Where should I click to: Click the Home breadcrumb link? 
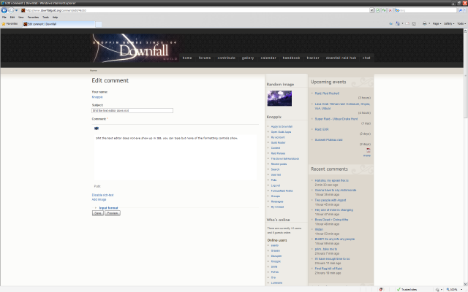point(94,71)
